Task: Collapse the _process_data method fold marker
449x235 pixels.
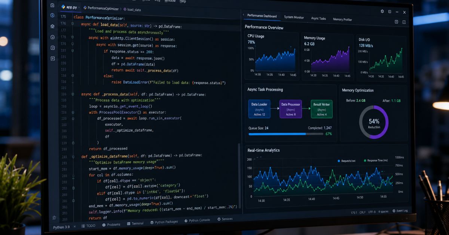Action: [73, 94]
